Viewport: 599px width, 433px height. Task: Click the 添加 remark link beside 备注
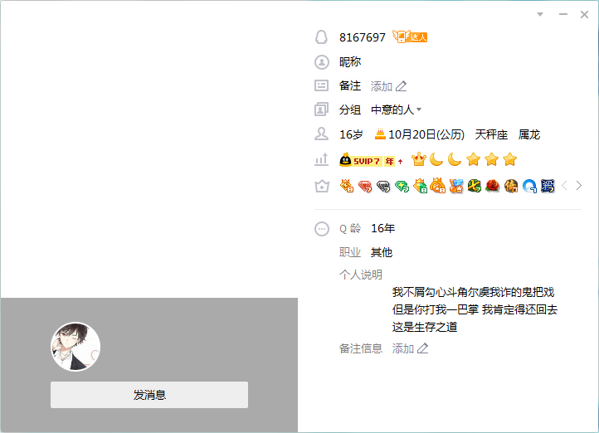click(382, 86)
